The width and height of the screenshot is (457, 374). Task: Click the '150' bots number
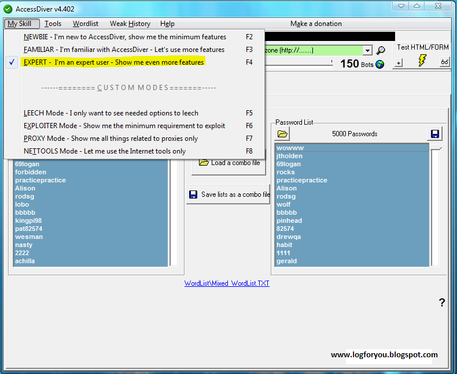tap(349, 64)
